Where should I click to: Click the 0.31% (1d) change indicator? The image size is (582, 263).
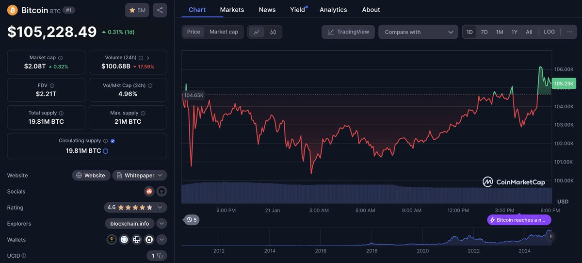click(x=118, y=32)
